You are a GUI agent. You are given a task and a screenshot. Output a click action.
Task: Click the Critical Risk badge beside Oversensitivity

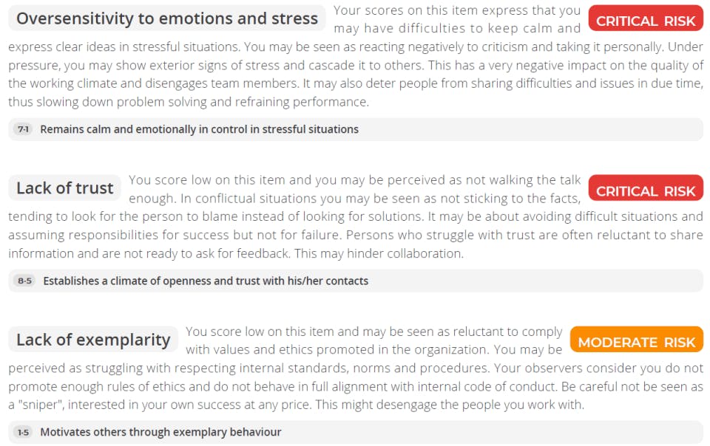646,21
